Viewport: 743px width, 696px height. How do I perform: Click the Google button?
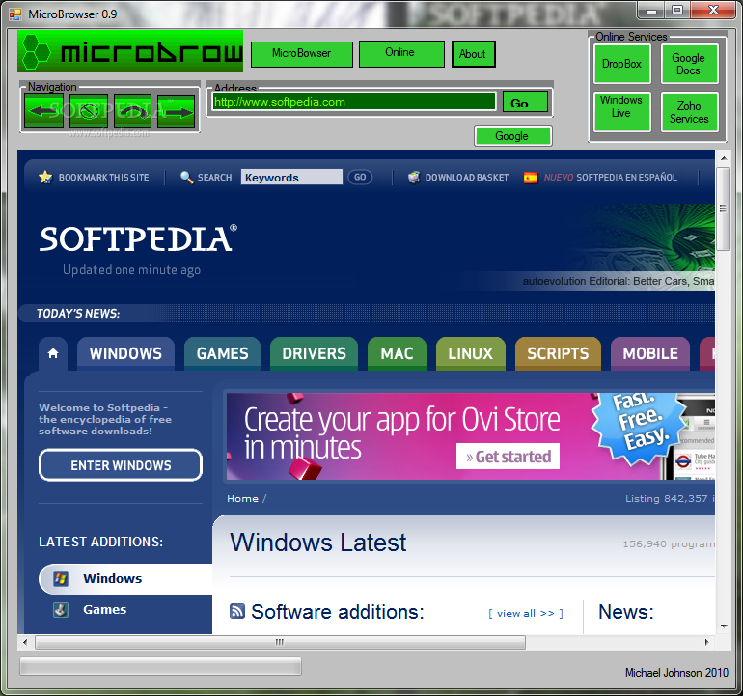[513, 136]
